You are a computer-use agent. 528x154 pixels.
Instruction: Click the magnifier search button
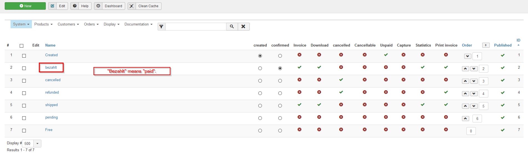[x=232, y=27]
